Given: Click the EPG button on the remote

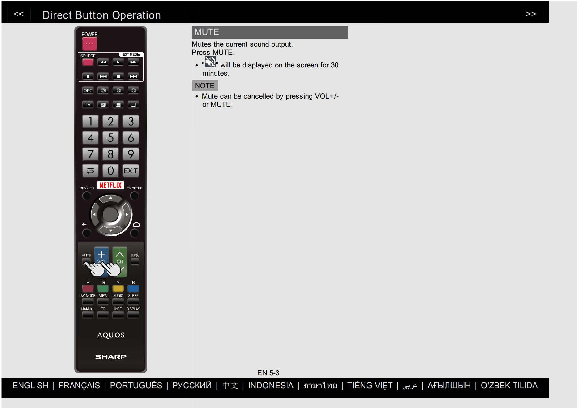Looking at the screenshot, I should click(135, 262).
